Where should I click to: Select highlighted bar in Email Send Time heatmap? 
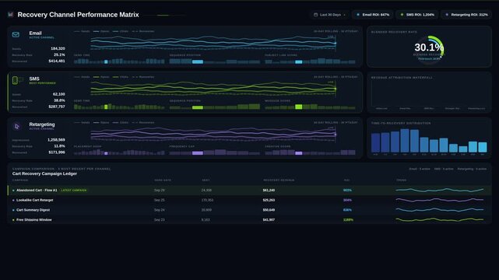(x=106, y=61)
